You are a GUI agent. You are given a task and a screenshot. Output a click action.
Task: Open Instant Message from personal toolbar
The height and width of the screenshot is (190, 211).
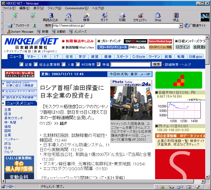pyautogui.click(x=20, y=32)
